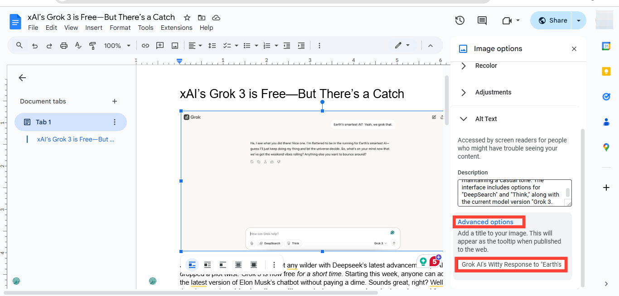Set image In front of text
619x296 pixels.
pyautogui.click(x=254, y=265)
